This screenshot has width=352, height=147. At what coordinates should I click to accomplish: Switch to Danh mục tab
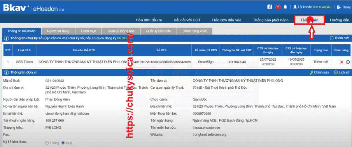(88, 31)
